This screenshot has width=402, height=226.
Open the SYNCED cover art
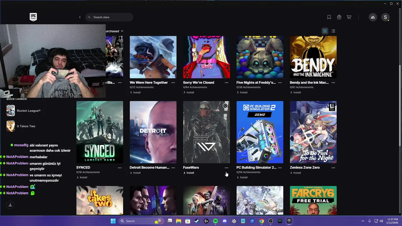(x=100, y=132)
